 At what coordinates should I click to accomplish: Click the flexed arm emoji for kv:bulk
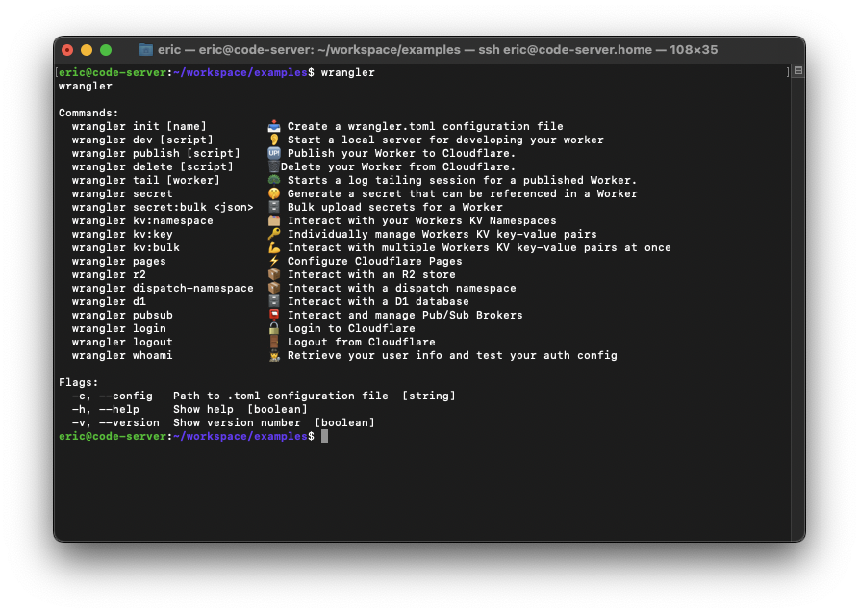coord(274,247)
